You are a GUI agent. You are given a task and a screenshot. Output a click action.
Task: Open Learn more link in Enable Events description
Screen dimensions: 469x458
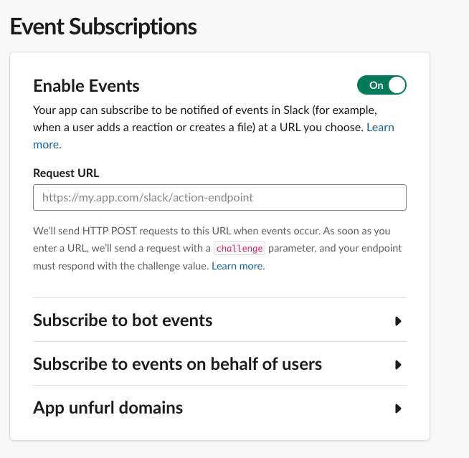[x=380, y=128]
